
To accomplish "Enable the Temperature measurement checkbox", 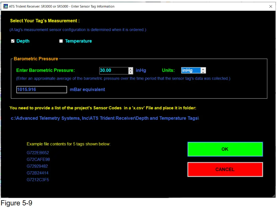I will click(61, 41).
